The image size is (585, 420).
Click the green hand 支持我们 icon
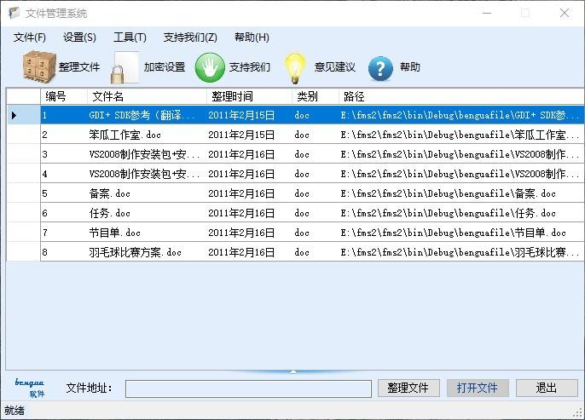pos(210,67)
